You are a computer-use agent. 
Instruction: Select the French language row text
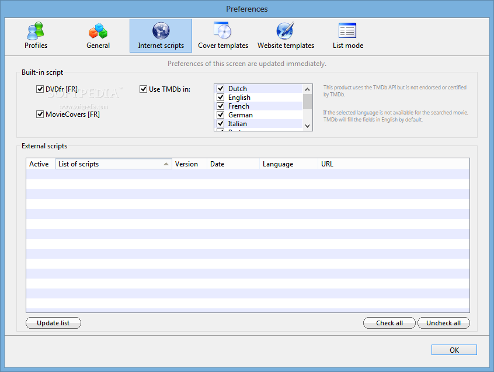pyautogui.click(x=239, y=106)
